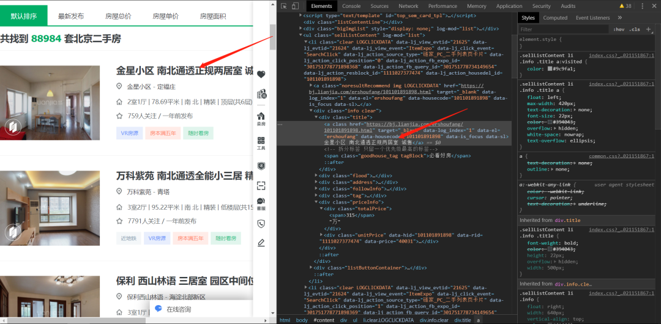The image size is (661, 324).
Task: Click into the Styles Filter input field
Action: click(564, 29)
